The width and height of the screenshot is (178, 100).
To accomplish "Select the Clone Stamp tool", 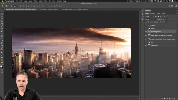I will (2, 33).
